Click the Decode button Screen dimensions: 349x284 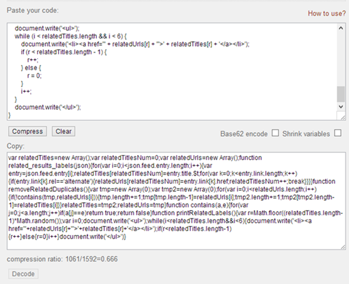point(23,274)
